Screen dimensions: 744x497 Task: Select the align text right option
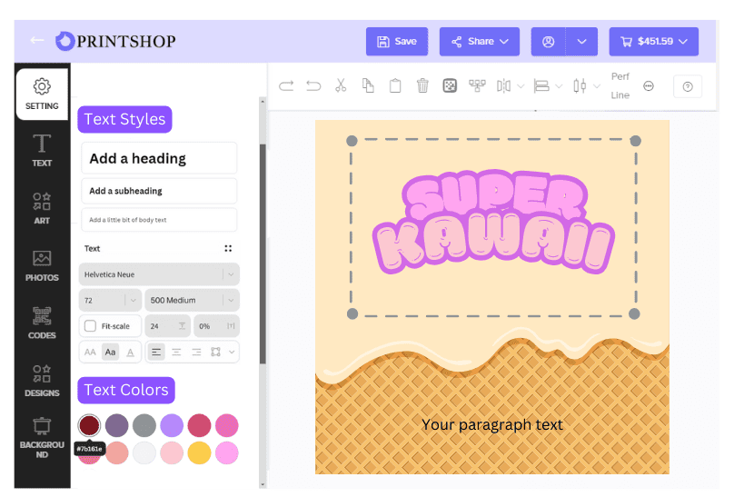point(196,353)
